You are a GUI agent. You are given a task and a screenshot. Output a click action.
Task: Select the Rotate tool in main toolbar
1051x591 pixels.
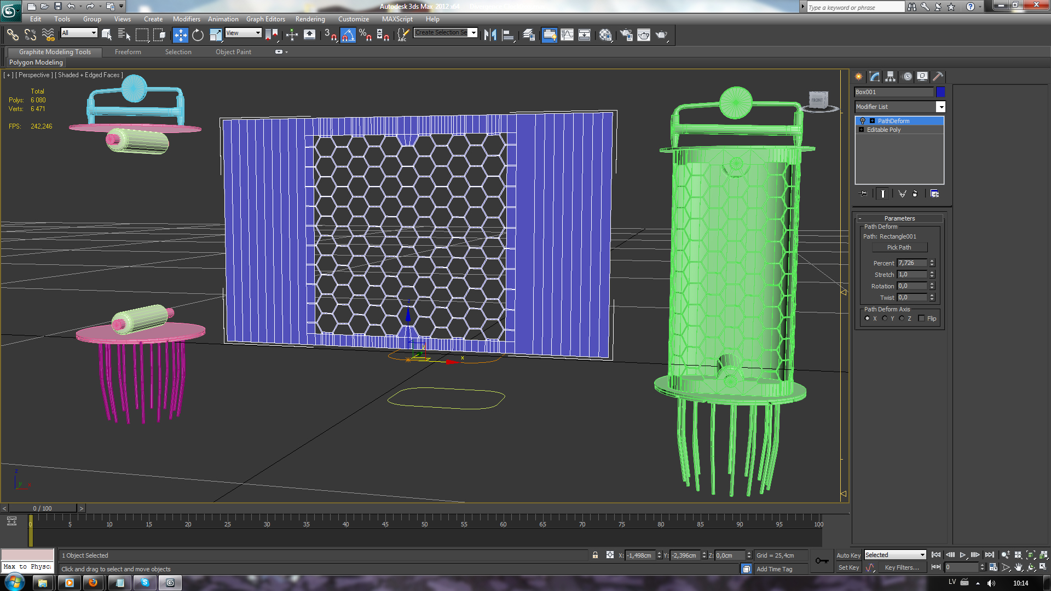(x=198, y=35)
